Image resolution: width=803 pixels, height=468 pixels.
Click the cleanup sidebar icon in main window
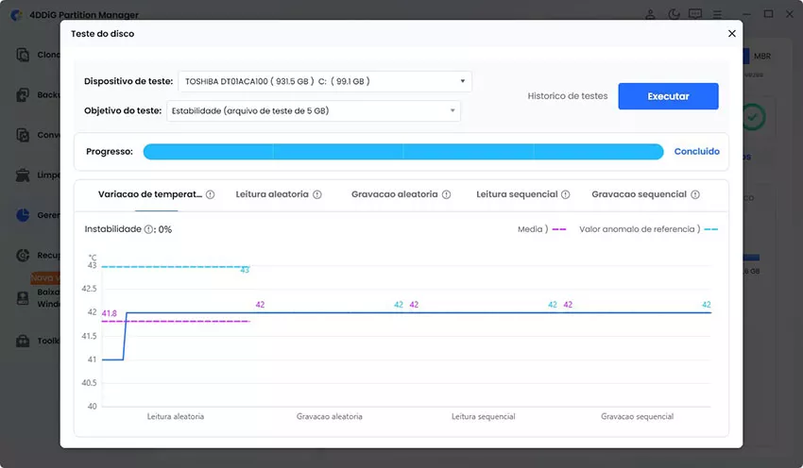(x=23, y=175)
